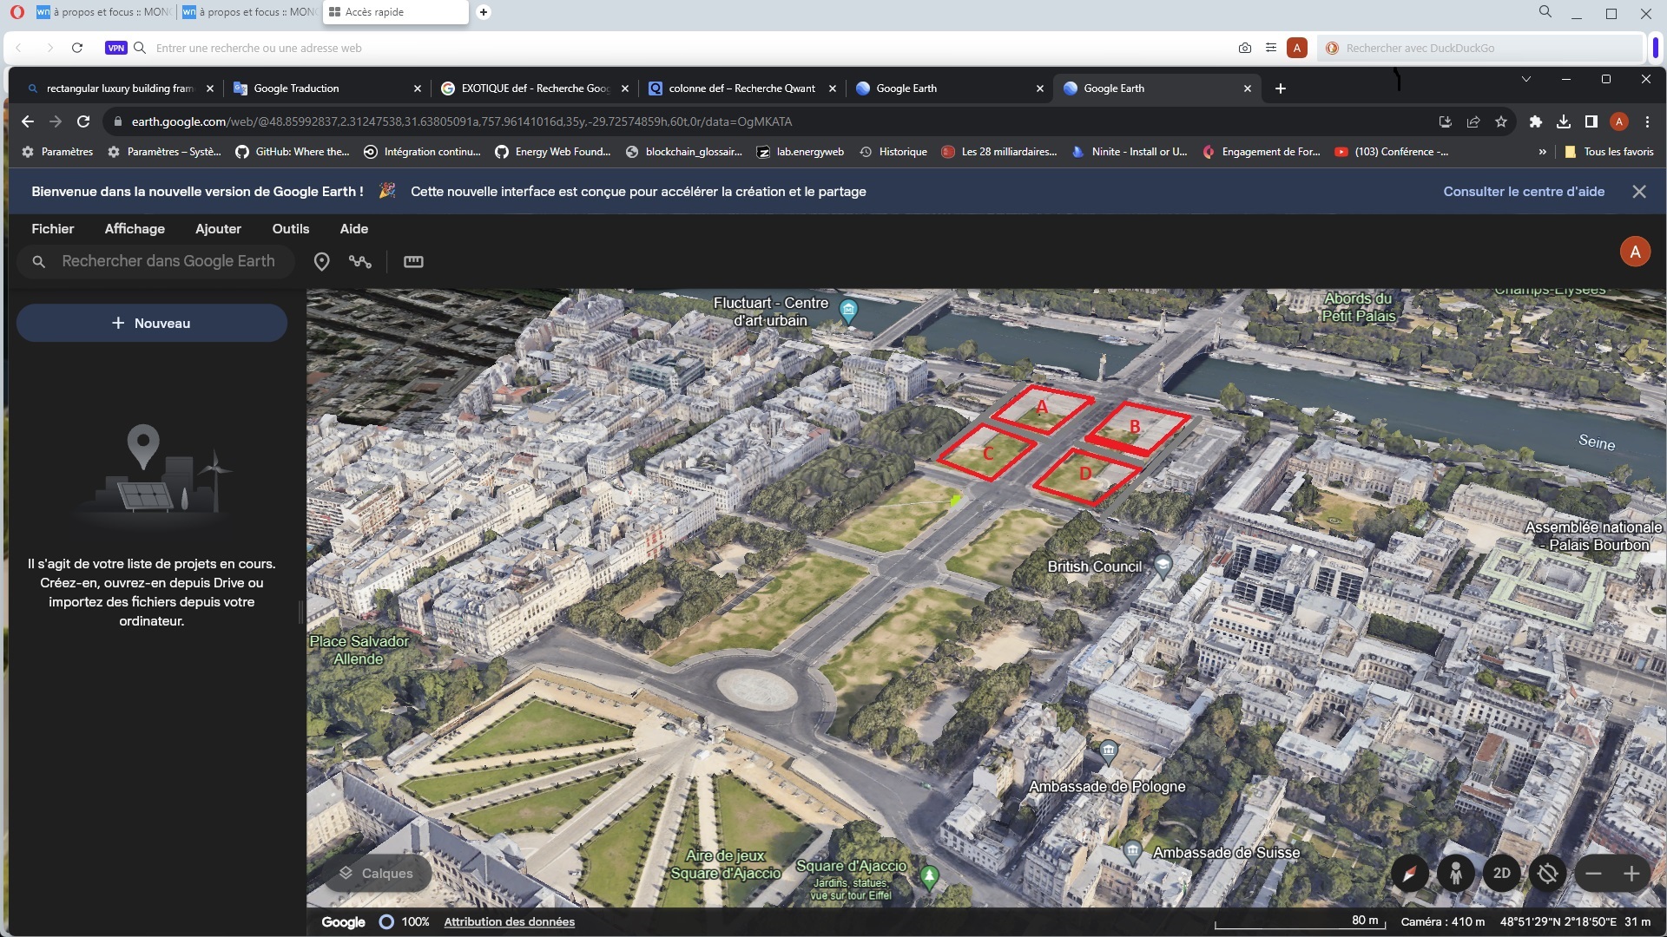This screenshot has width=1667, height=937.
Task: Click the add placemark pin icon
Action: click(x=321, y=261)
